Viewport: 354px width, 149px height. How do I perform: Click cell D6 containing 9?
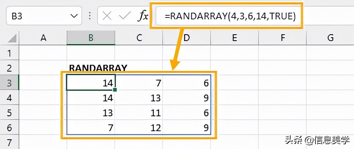click(186, 127)
